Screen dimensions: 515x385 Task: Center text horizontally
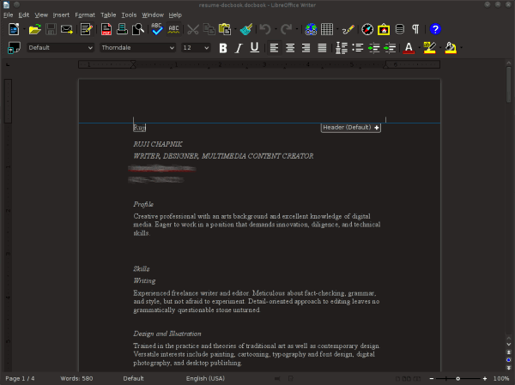click(x=290, y=48)
